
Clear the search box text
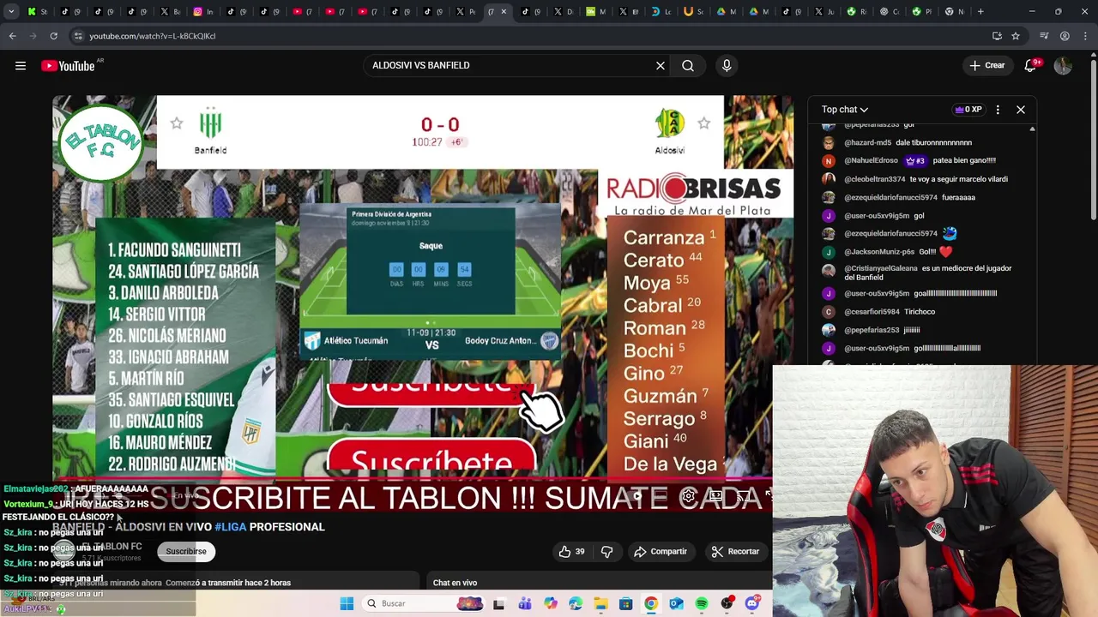[x=661, y=65]
